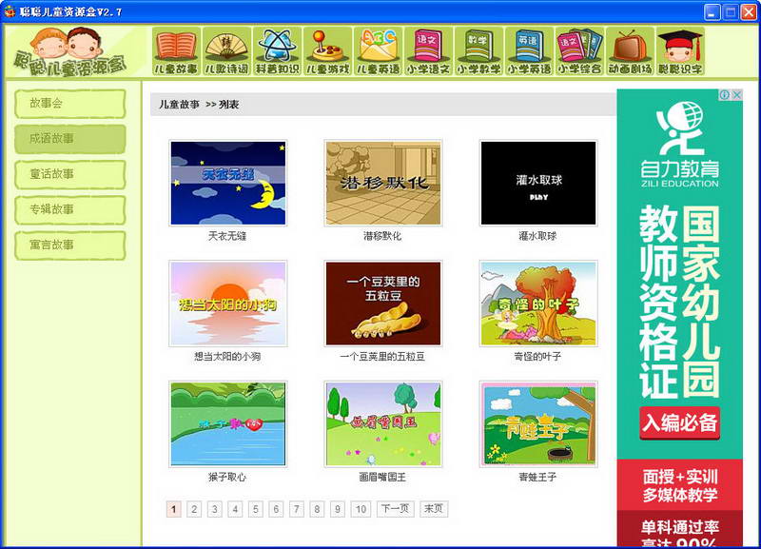Go to page 9

(x=337, y=509)
